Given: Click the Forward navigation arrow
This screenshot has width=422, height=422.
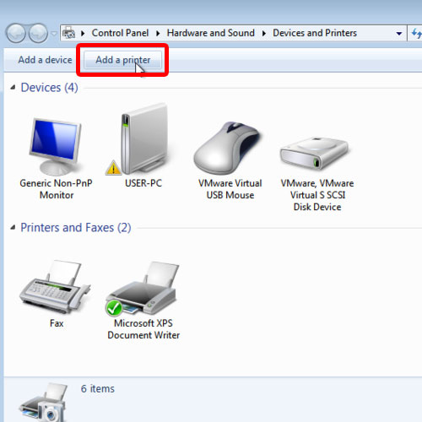Looking at the screenshot, I should click(x=38, y=33).
